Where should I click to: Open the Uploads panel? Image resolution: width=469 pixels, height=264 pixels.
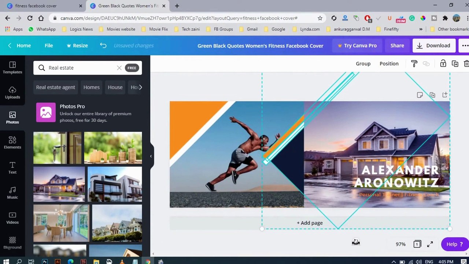pyautogui.click(x=12, y=93)
